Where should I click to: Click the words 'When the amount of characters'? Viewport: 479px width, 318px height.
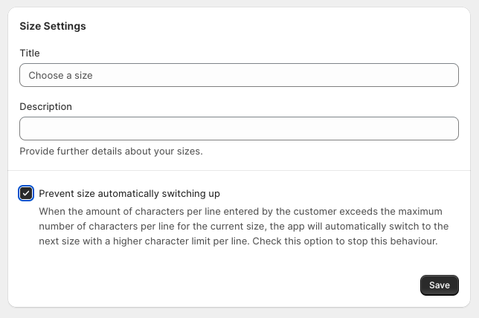(105, 211)
